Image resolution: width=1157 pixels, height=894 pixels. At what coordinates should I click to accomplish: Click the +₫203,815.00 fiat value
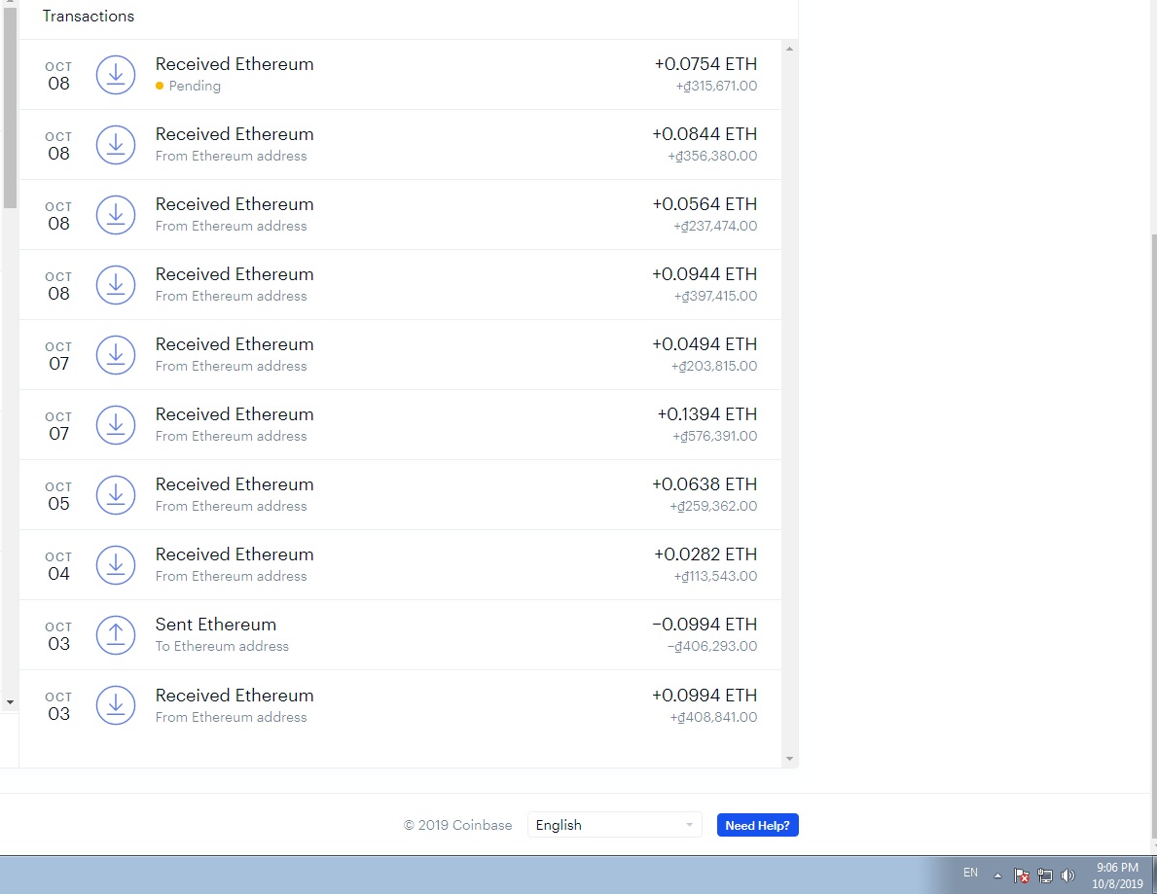click(713, 366)
